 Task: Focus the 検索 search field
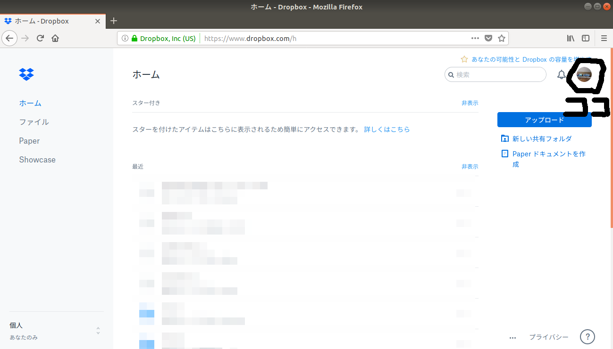click(495, 74)
